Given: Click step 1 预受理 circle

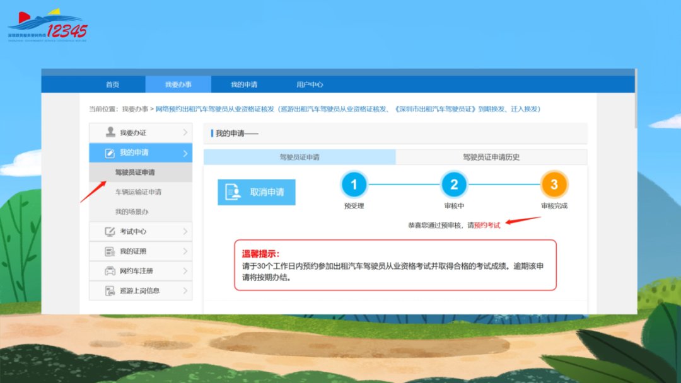Looking at the screenshot, I should pos(354,185).
